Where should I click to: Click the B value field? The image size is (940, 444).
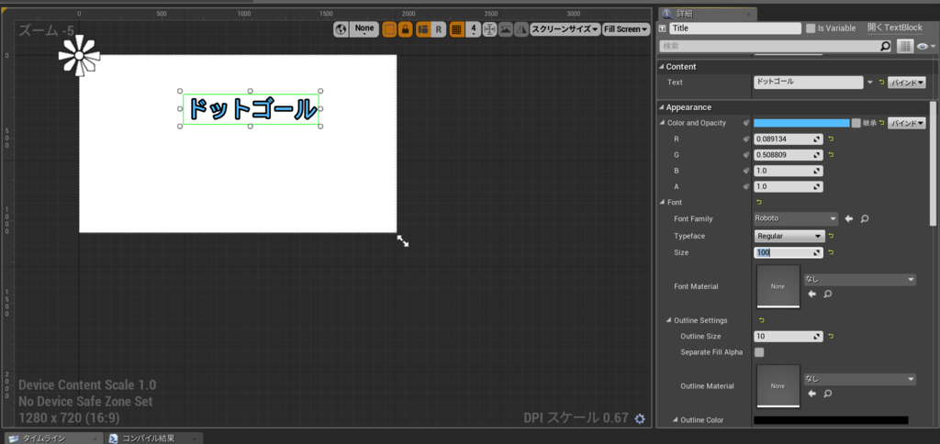(x=788, y=171)
